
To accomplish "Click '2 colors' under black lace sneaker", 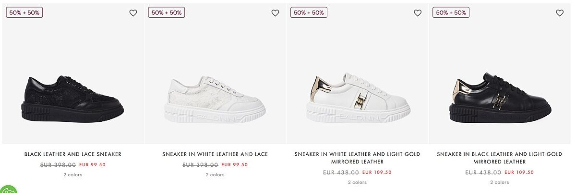I will (73, 175).
